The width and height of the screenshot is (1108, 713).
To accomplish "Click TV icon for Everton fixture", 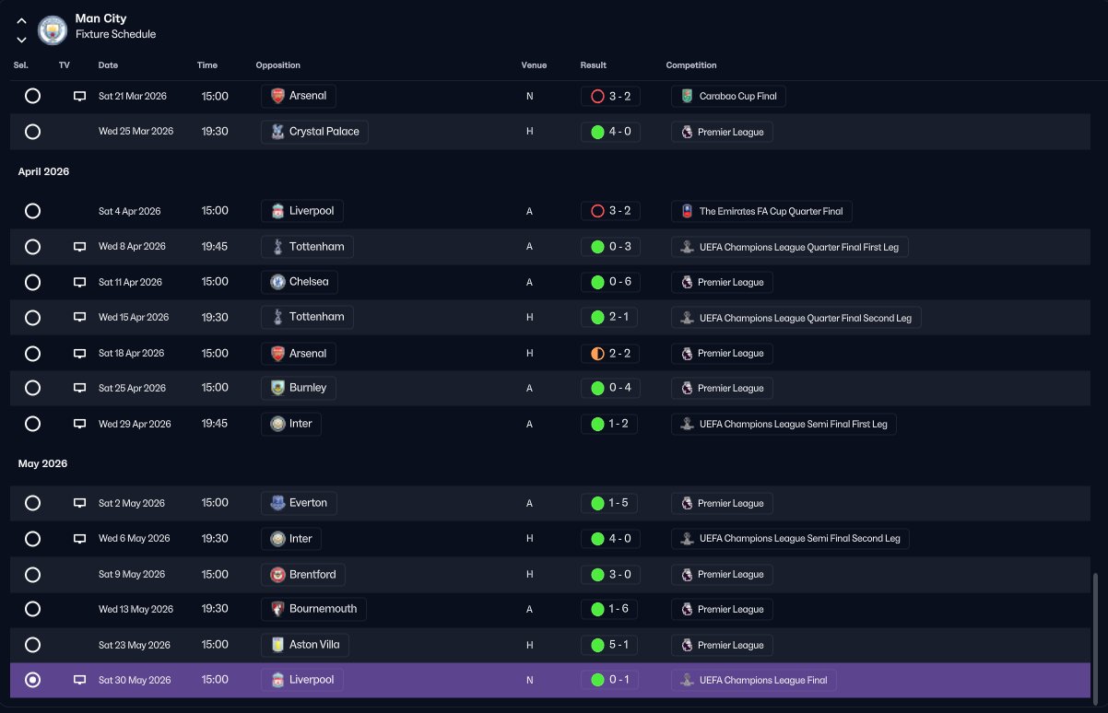I will tap(80, 503).
